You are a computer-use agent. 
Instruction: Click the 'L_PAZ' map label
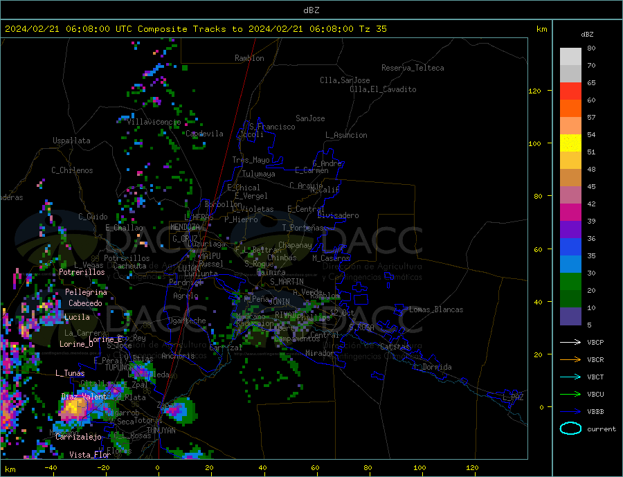click(x=513, y=397)
